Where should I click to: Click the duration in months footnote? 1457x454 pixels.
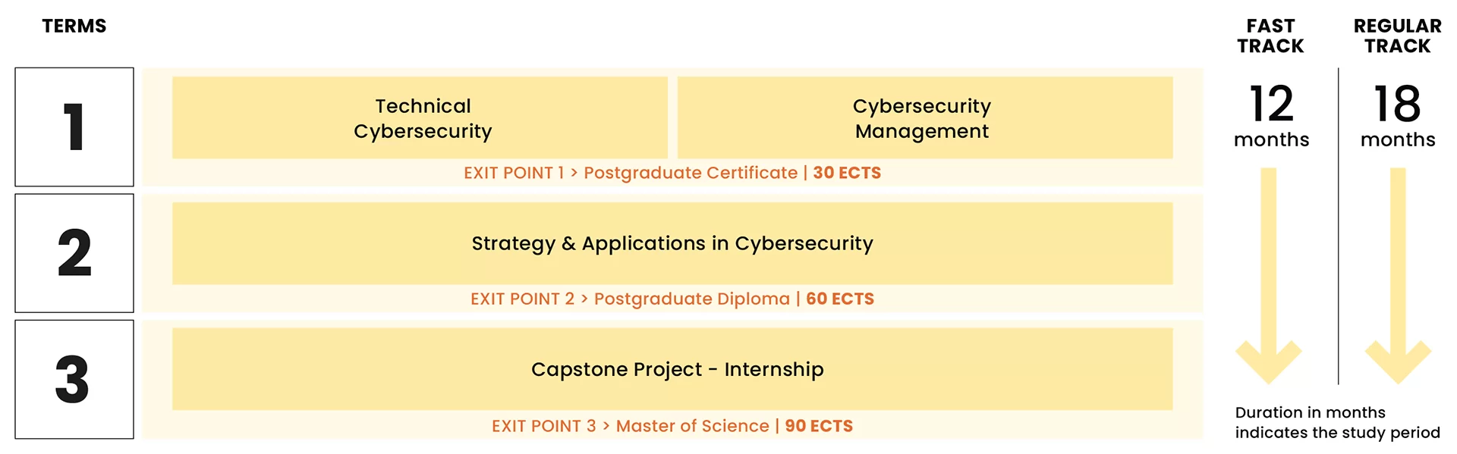click(1337, 423)
